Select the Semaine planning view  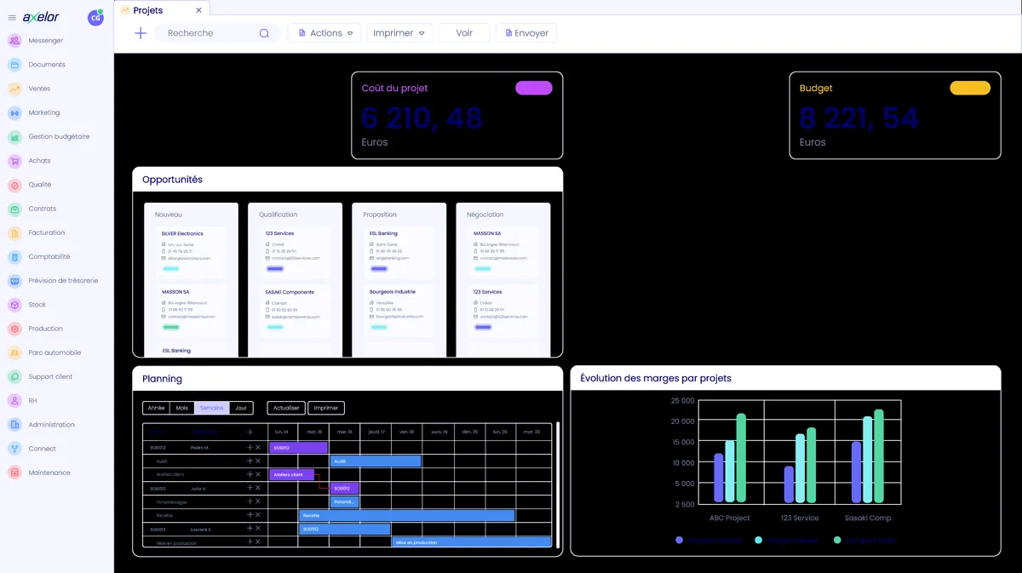tap(212, 408)
